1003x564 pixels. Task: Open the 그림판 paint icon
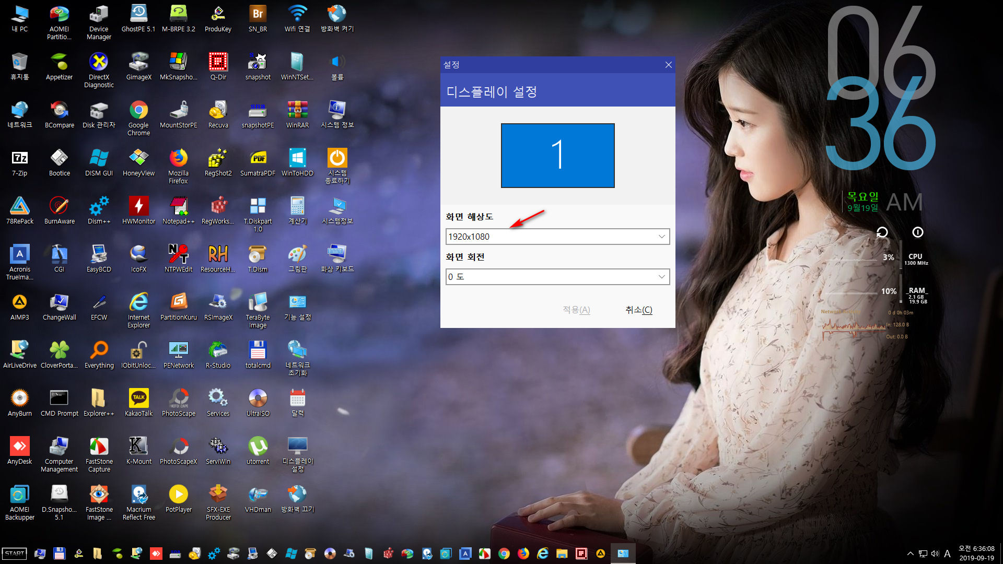point(297,258)
